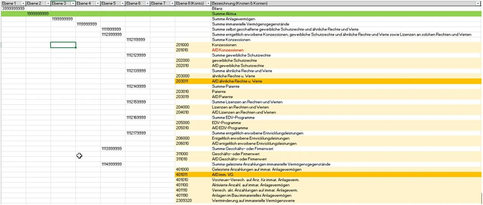Open the filter dropdown on Ebene 5 column
This screenshot has width=483, height=205.
point(122,3)
